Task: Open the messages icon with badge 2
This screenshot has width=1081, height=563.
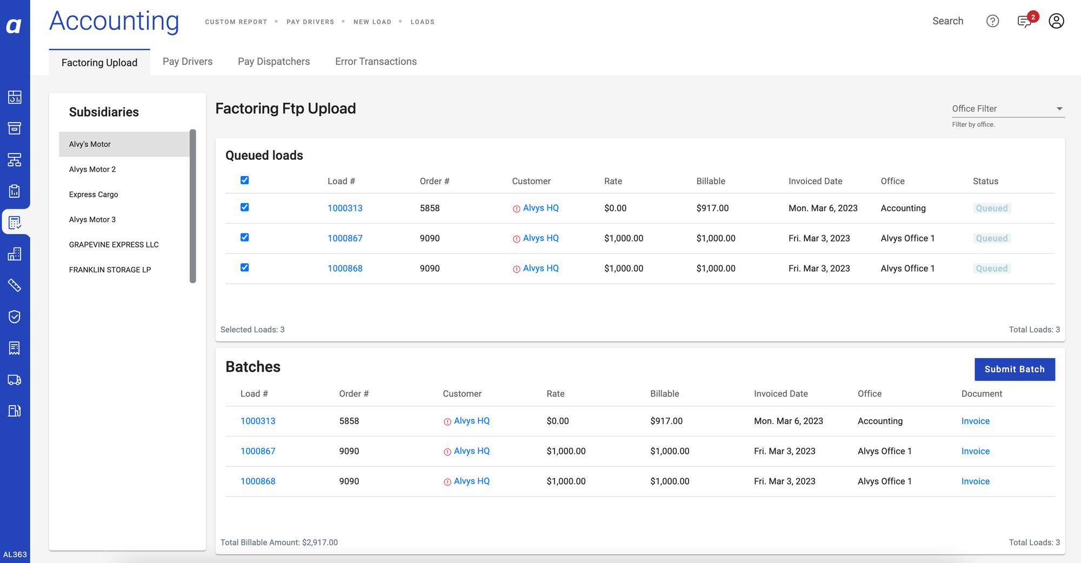Action: coord(1025,21)
